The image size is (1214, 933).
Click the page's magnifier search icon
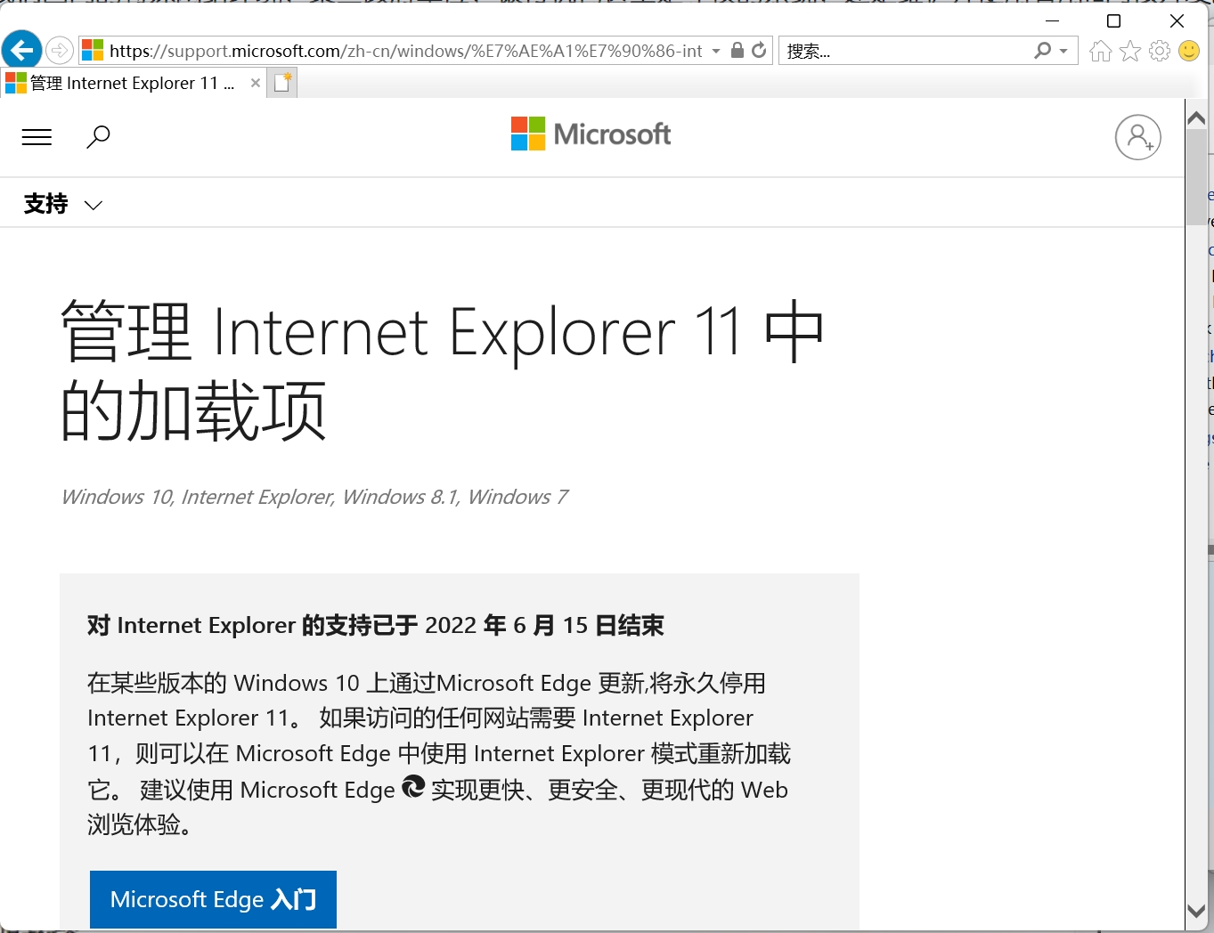[98, 137]
